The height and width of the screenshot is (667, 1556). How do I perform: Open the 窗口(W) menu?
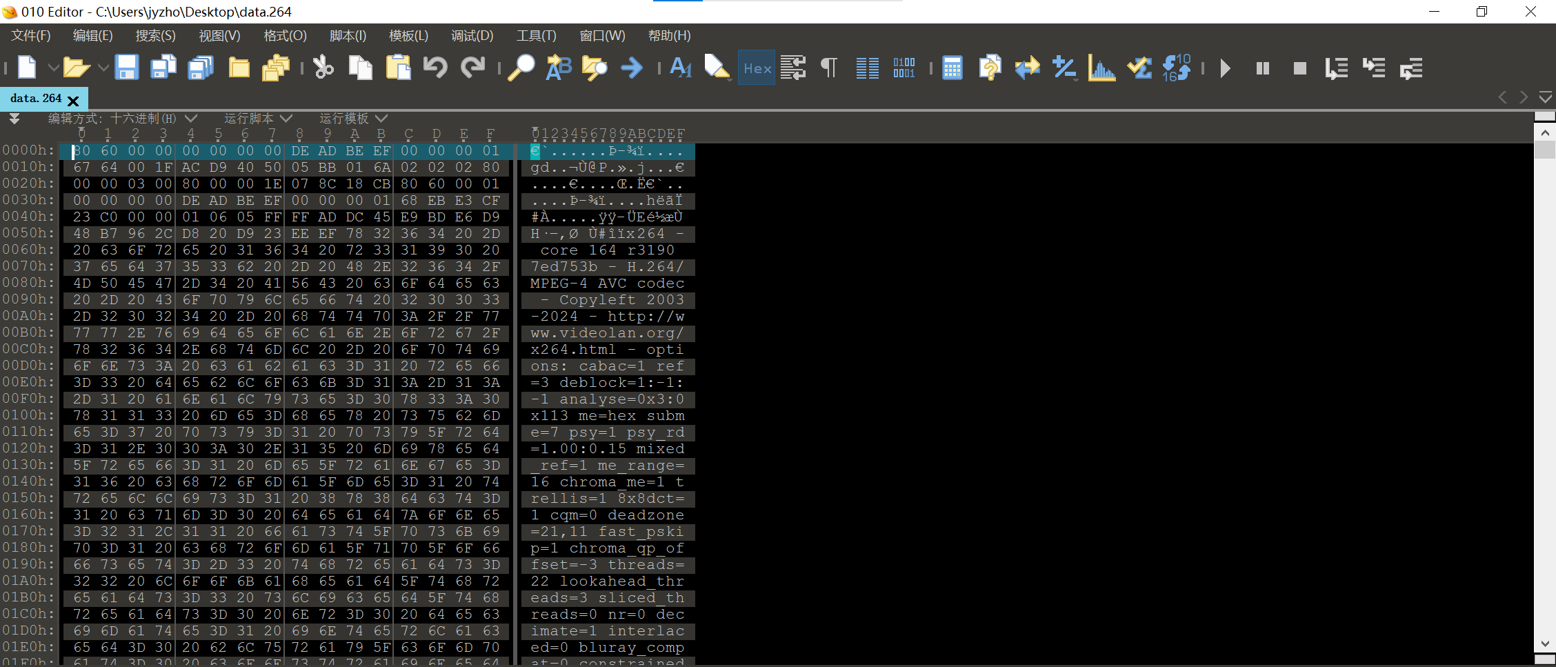point(602,35)
